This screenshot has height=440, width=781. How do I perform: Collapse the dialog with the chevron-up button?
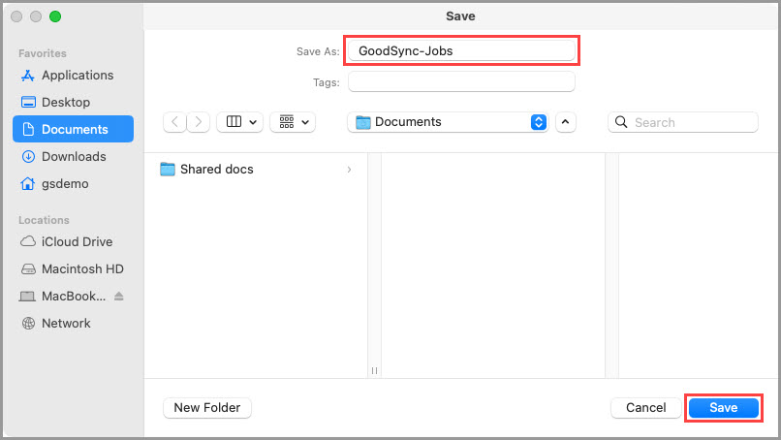tap(565, 122)
